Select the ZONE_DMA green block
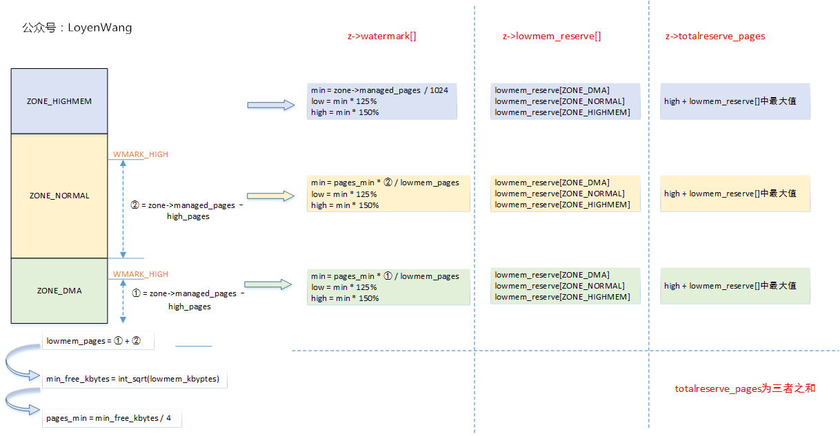 [x=59, y=290]
